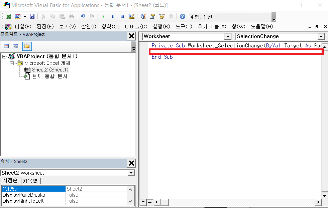The image size is (329, 208).
Task: Click the code window scroll left arrow
Action: pyautogui.click(x=156, y=202)
